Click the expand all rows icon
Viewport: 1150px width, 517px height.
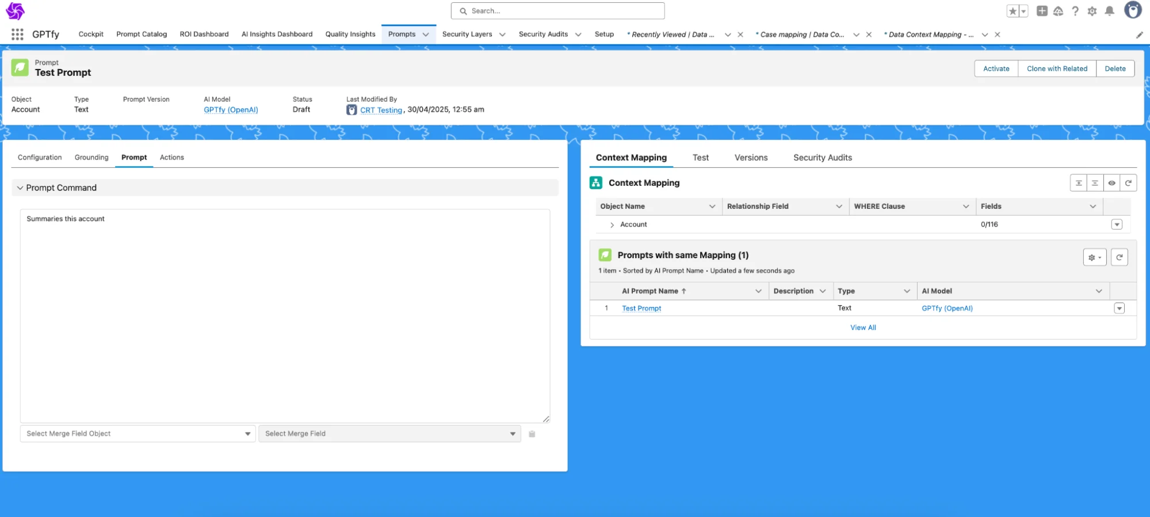point(1079,183)
